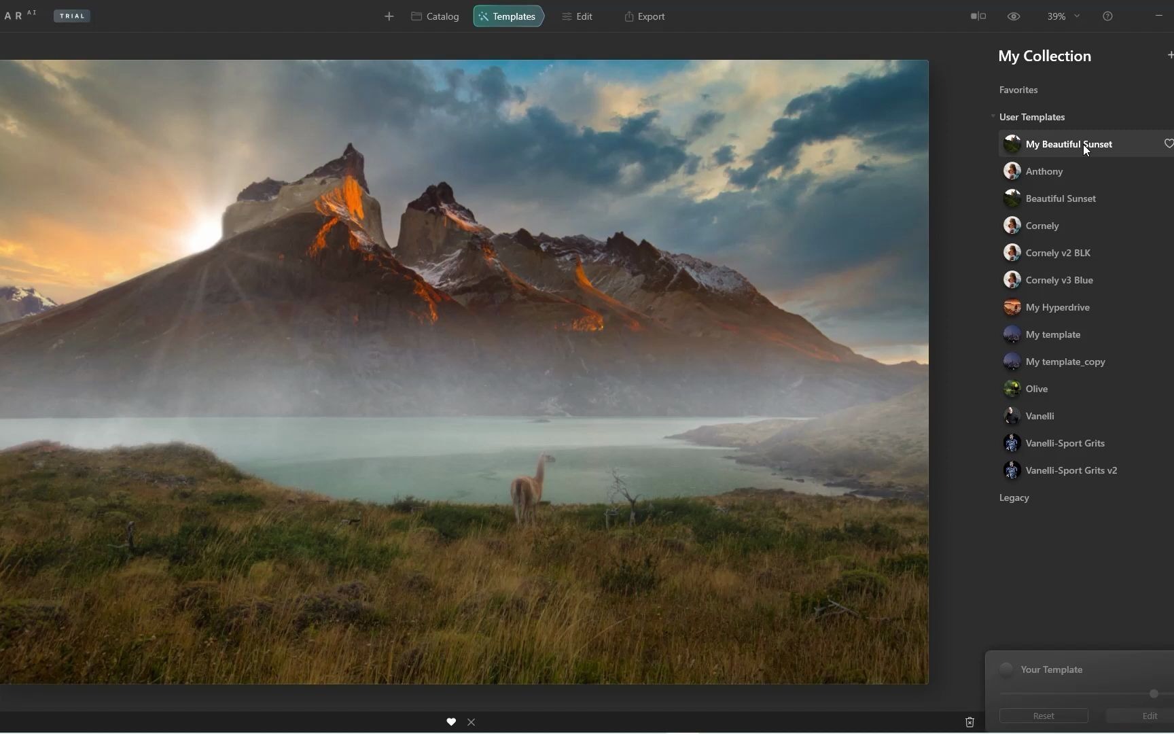Apply the Vanelli-Sport Grits v2 template
1174x734 pixels.
(1086, 470)
